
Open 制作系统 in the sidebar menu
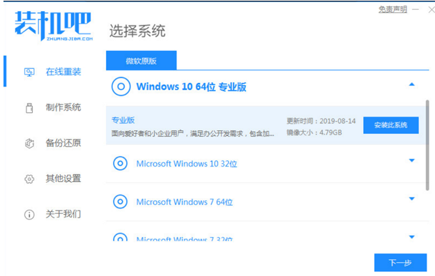pyautogui.click(x=63, y=107)
